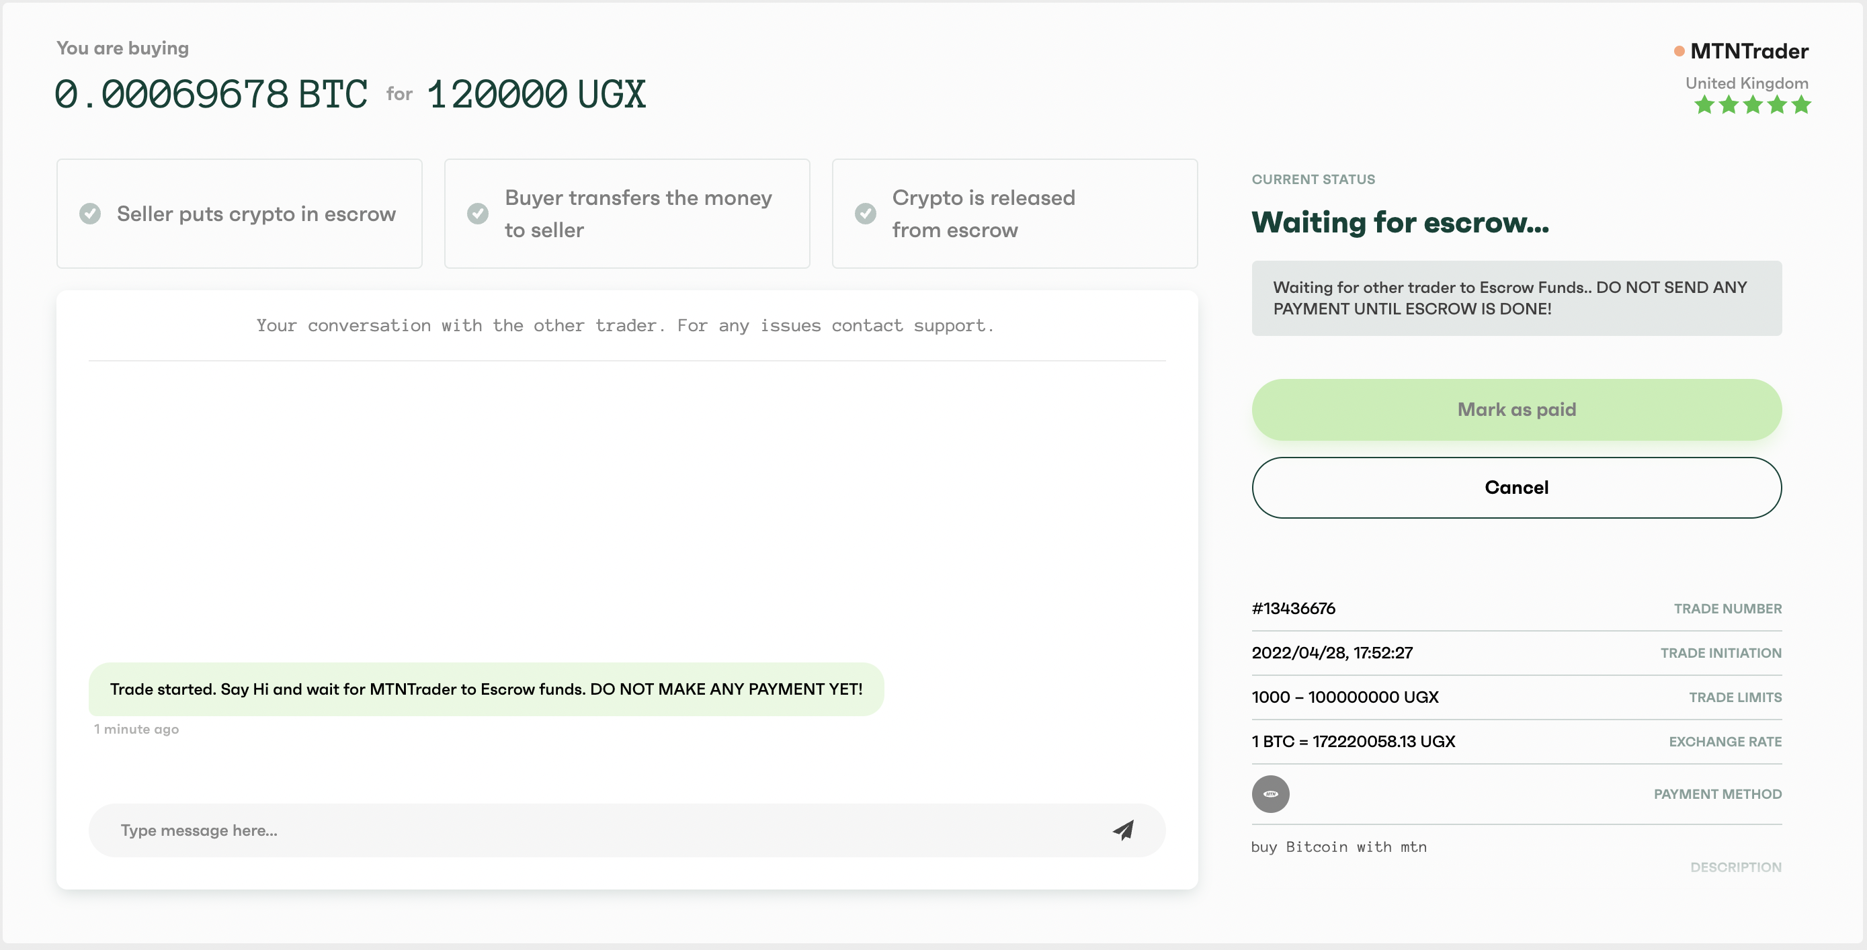Image resolution: width=1867 pixels, height=950 pixels.
Task: Click the payment method icon in trade details
Action: (x=1271, y=795)
